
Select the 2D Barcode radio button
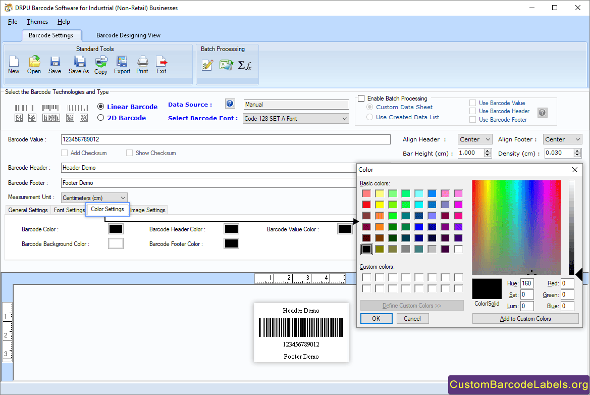pos(100,118)
